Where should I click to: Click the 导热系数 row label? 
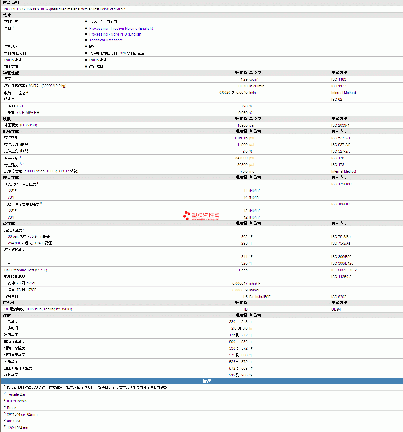[x=11, y=296]
